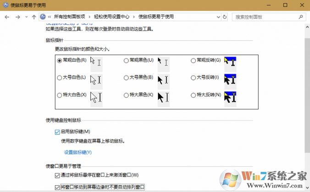Click the window title bar icon
Viewport: 310px width, 192px height.
click(x=6, y=5)
